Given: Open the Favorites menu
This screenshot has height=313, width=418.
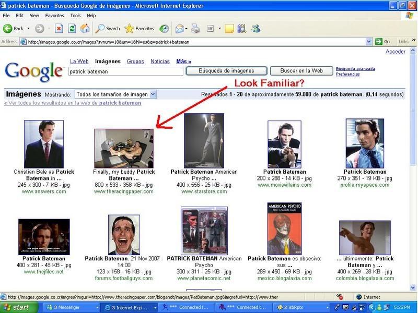Looking at the screenshot, I should pos(54,16).
